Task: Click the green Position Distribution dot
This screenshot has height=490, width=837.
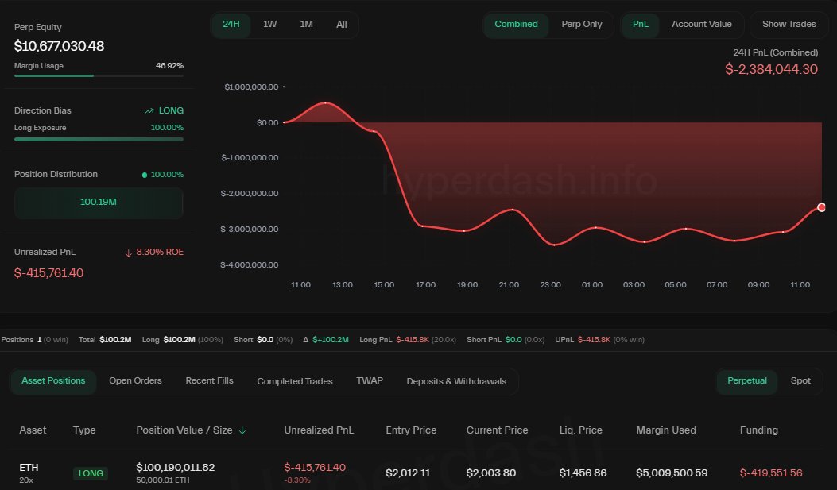Action: (x=146, y=174)
